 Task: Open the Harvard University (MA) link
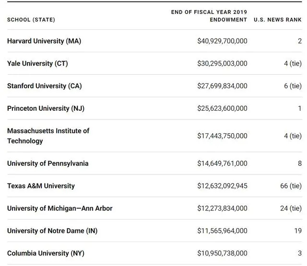tap(44, 41)
